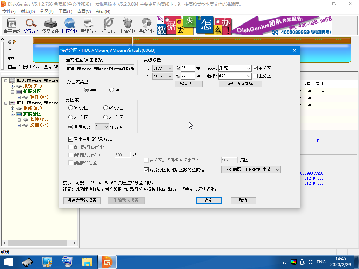The image size is (359, 269).
Task: Click the colorful display tray icon
Action: 294,262
